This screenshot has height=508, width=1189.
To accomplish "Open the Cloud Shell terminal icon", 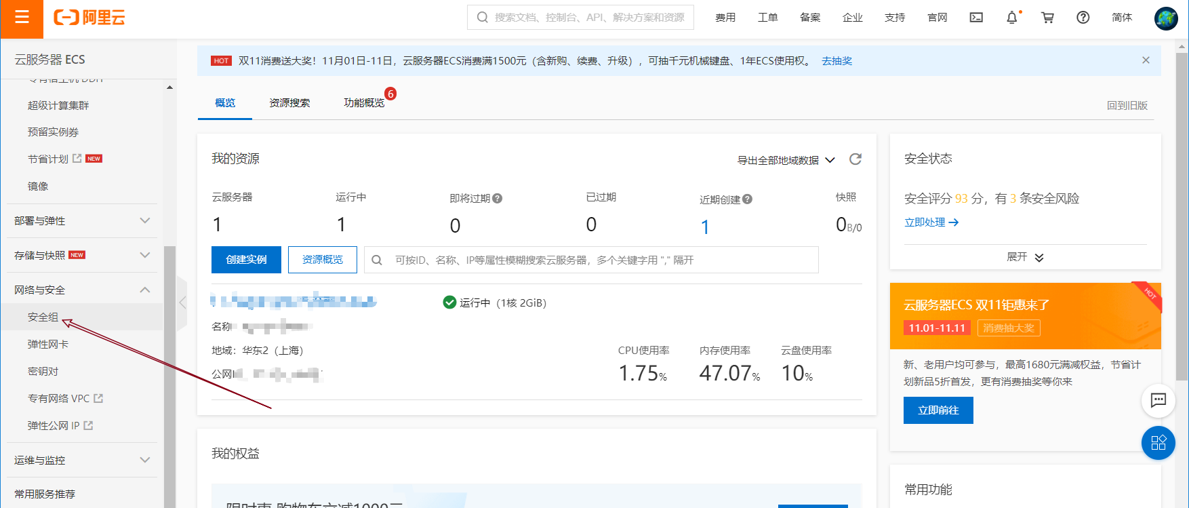I will point(976,18).
